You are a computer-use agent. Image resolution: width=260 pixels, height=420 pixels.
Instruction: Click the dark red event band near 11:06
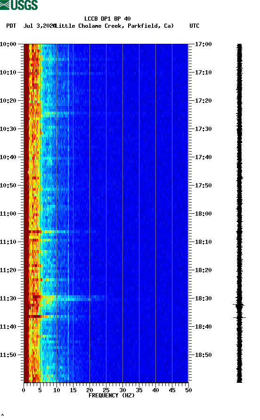(35, 232)
